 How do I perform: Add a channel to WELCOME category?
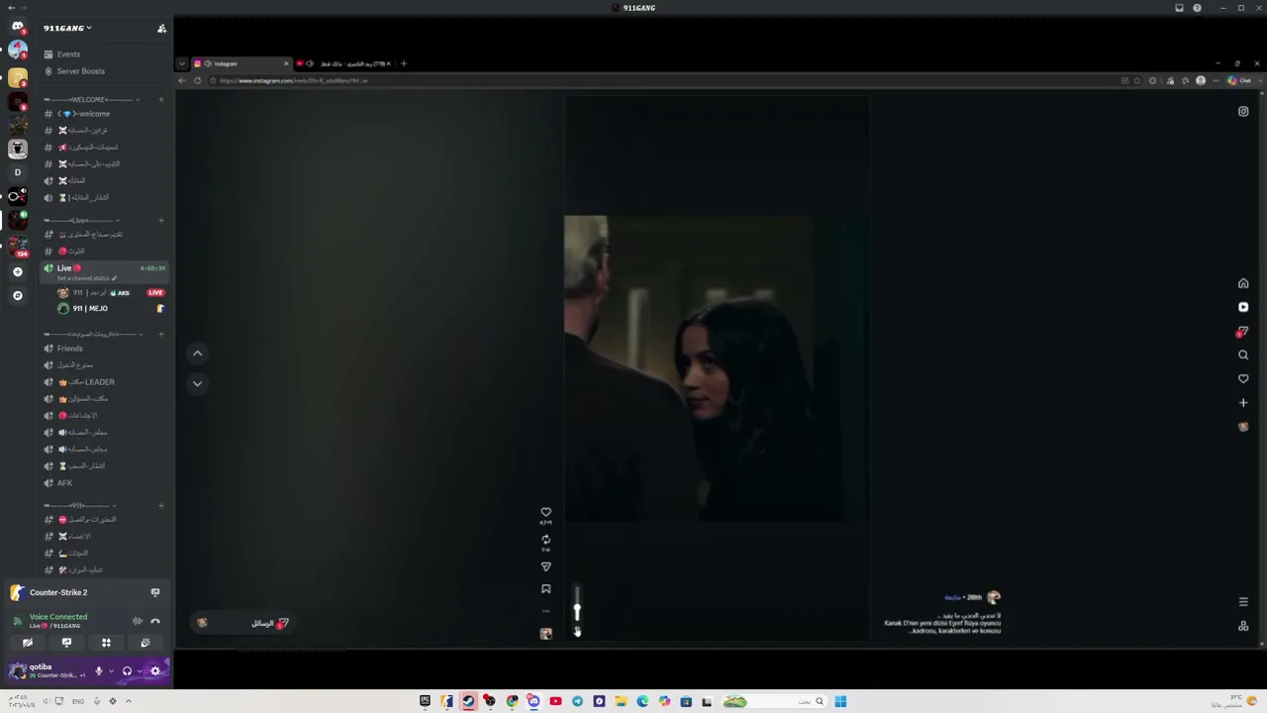pos(161,99)
